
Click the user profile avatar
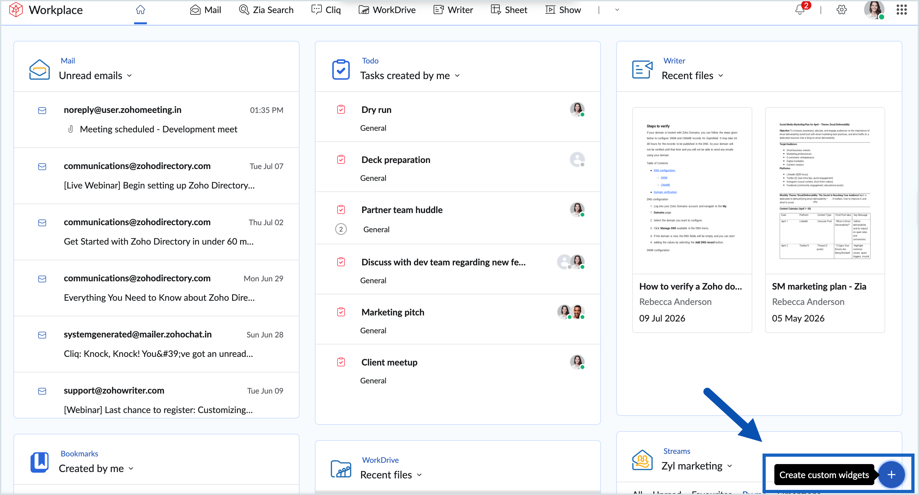[x=874, y=10]
